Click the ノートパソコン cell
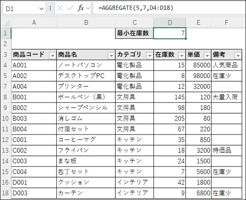Viewport: 246px width, 200px height. pos(86,65)
